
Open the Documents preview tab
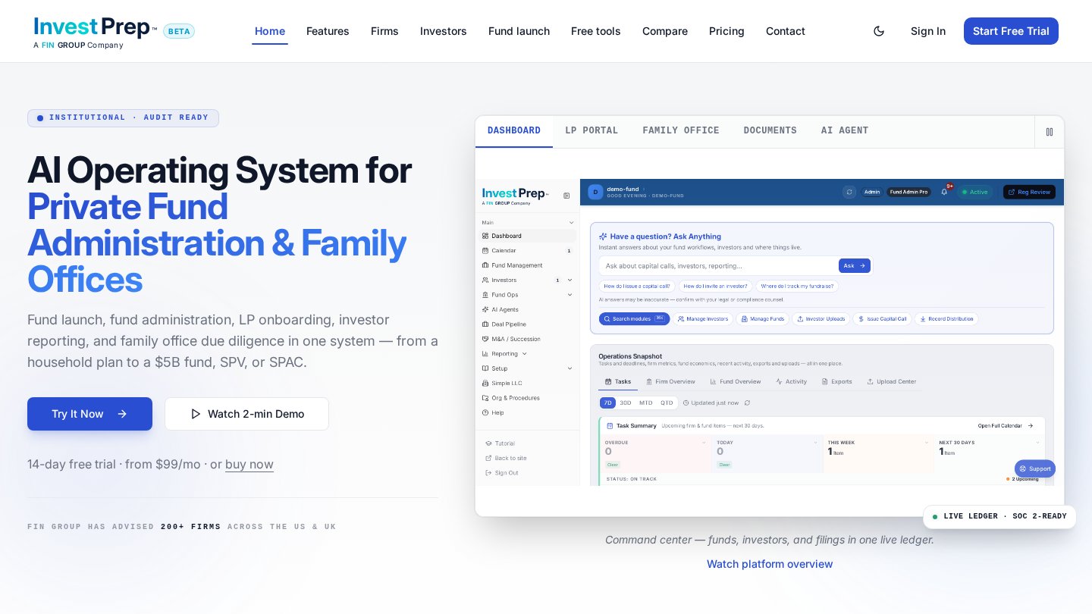(770, 131)
